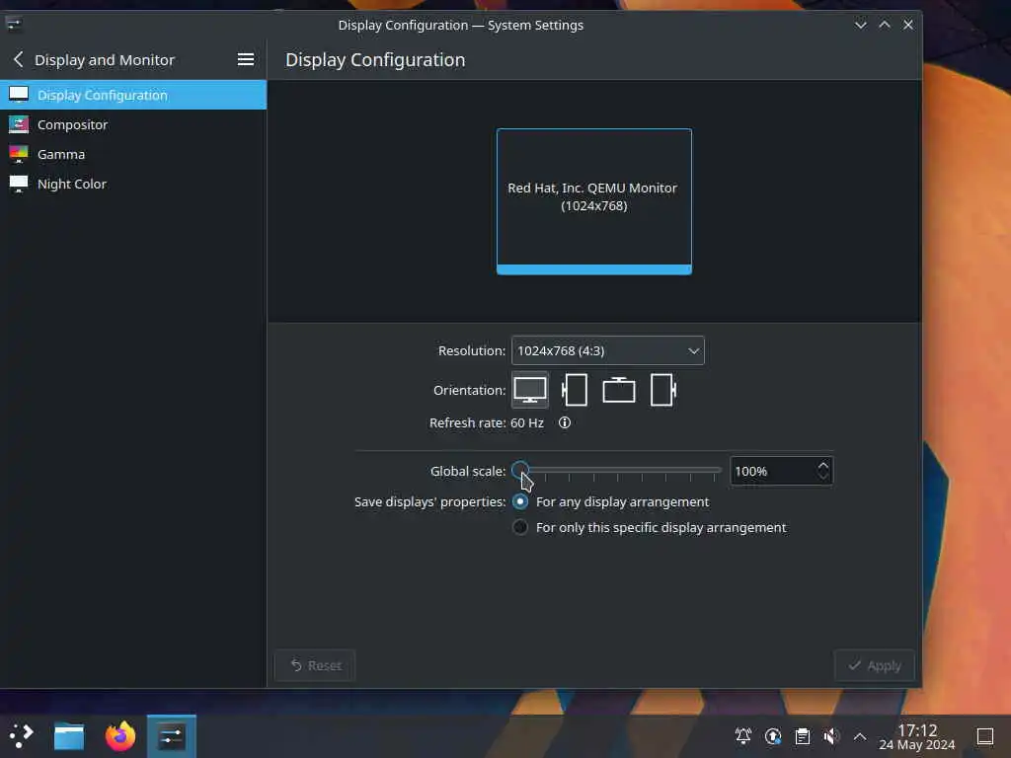Close the System Settings window
Screen dimensions: 1011x758
(x=908, y=25)
